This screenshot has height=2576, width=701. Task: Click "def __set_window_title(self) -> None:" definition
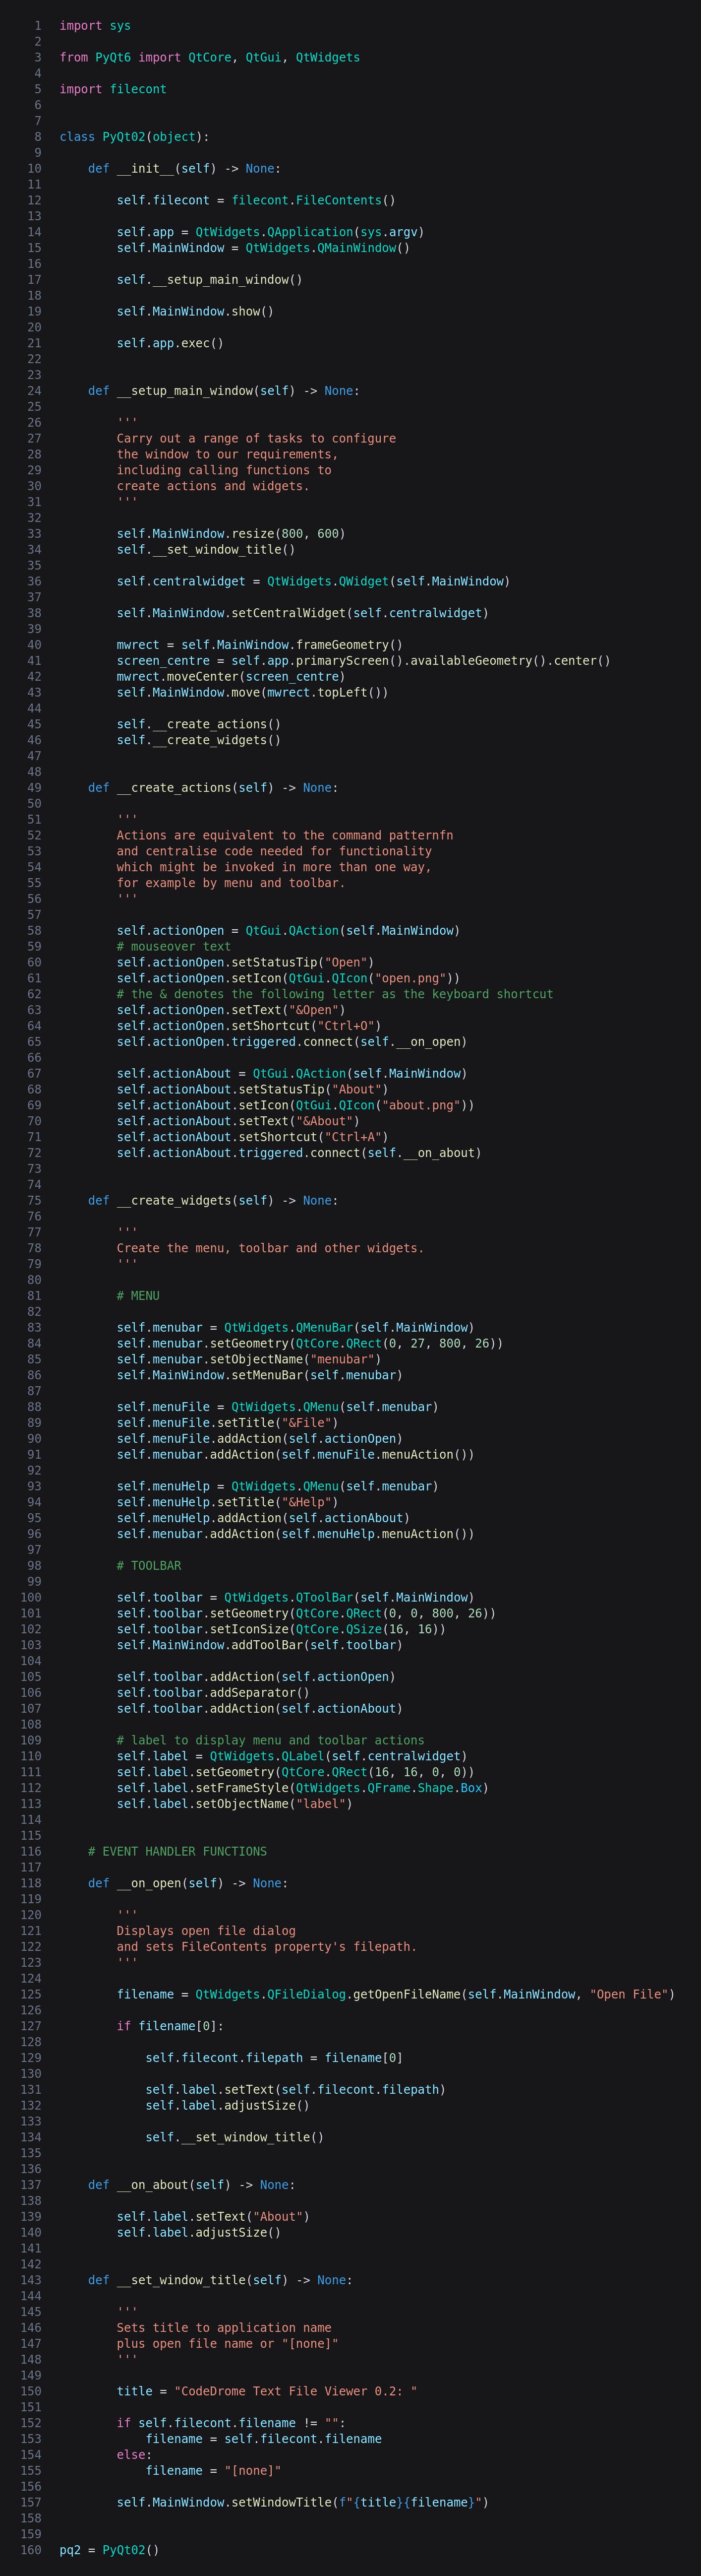tap(220, 2280)
